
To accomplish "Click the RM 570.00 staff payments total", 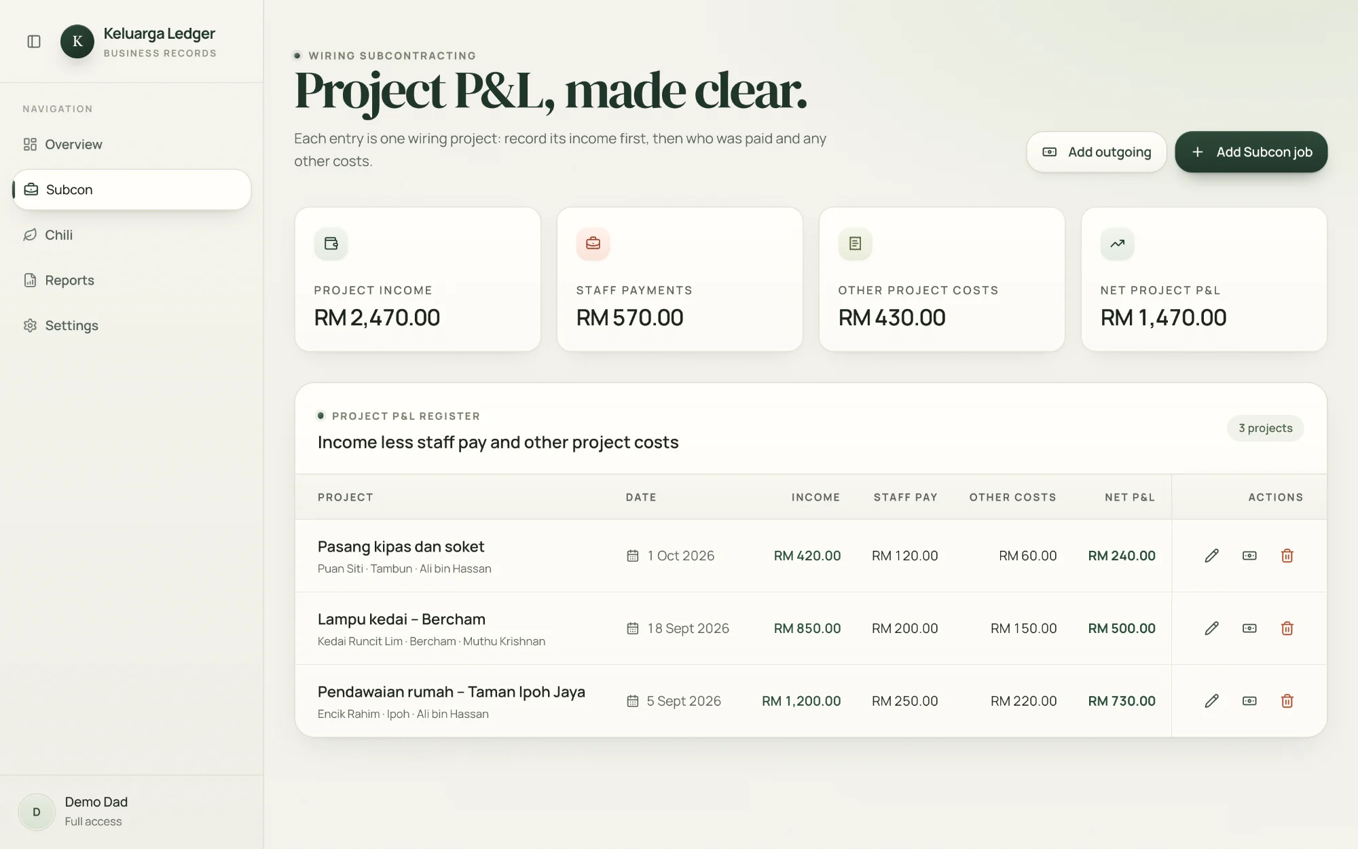I will coord(630,317).
